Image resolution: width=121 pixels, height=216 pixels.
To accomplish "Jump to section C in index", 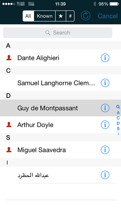I will pyautogui.click(x=118, y=118).
